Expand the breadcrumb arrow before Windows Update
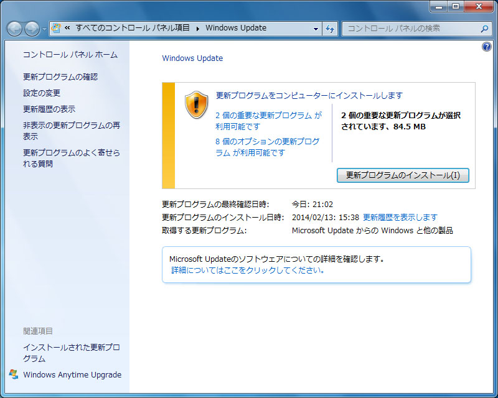The width and height of the screenshot is (498, 398). [197, 29]
